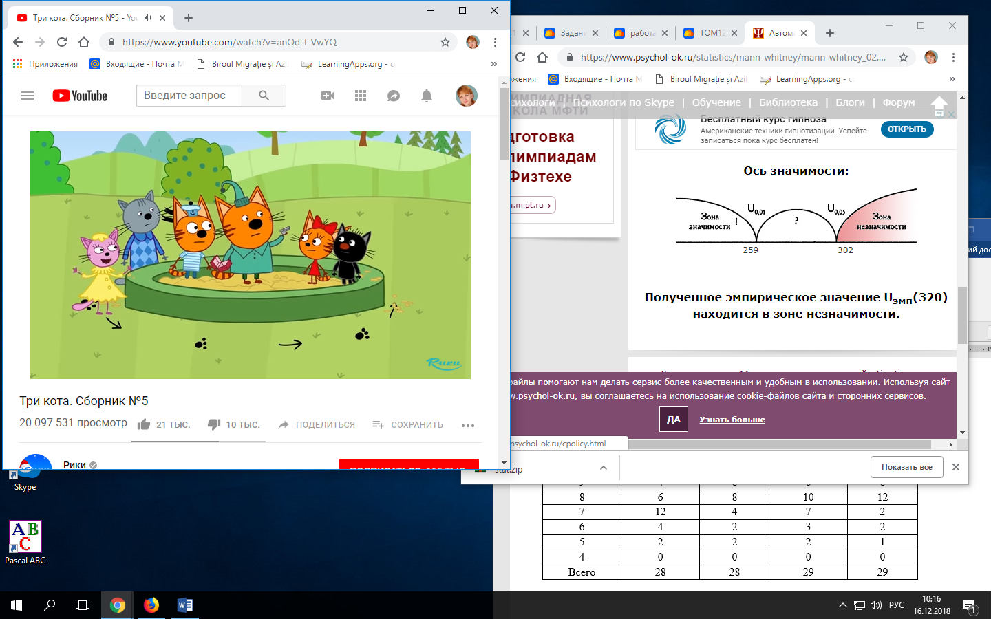The width and height of the screenshot is (991, 619).
Task: Open LearningApps.org bookmark in YouTube window
Action: 348,64
